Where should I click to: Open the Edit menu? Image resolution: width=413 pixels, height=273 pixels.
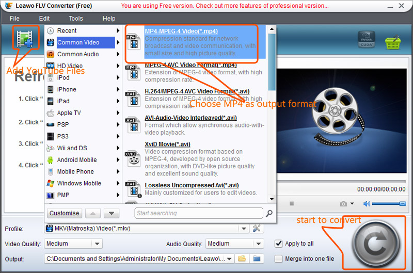(x=44, y=19)
